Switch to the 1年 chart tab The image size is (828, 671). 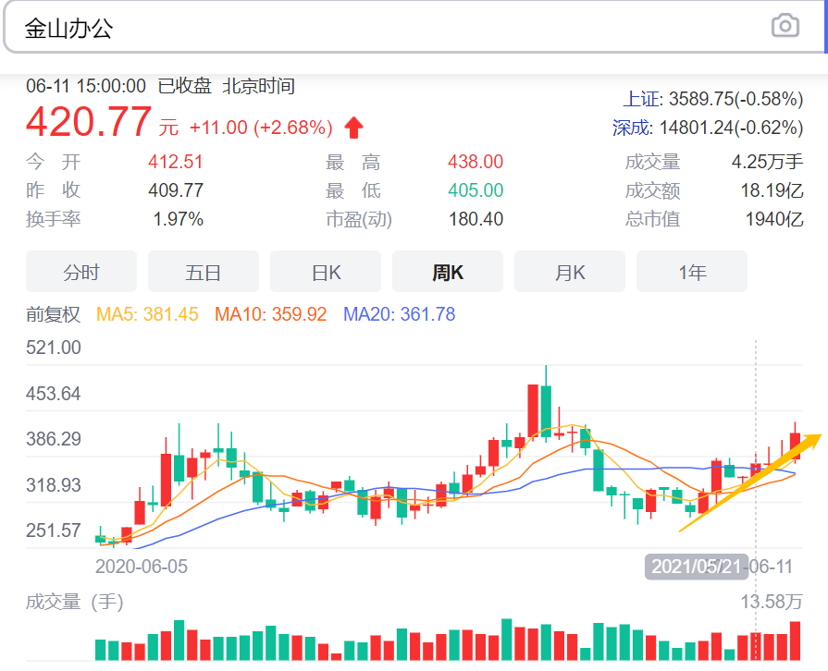click(x=691, y=271)
